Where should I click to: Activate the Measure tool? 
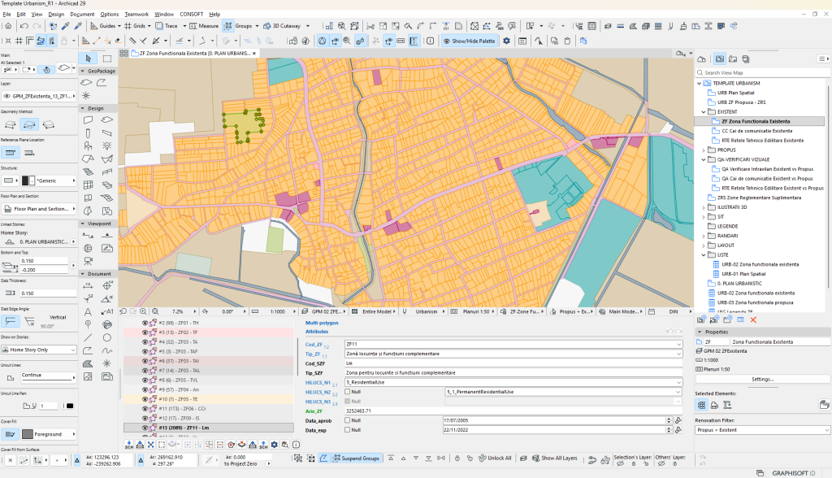click(204, 25)
